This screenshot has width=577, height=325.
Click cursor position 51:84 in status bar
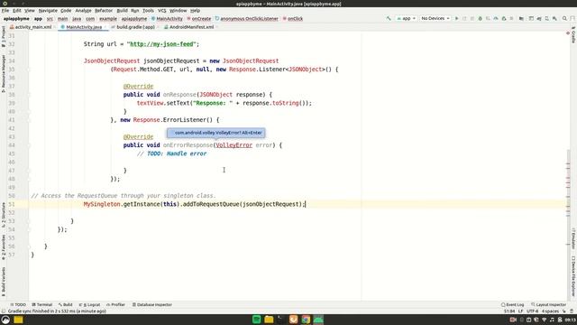509,311
